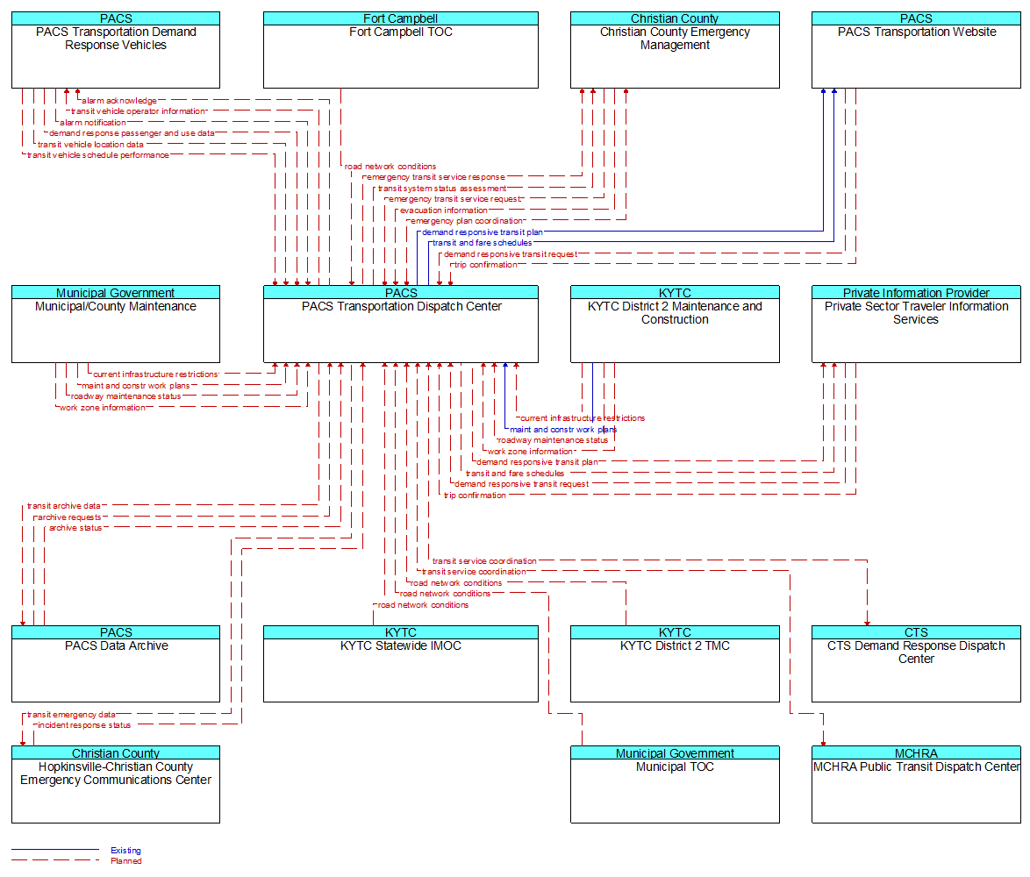The image size is (1030, 877).
Task: Click the 'alarm acknowledge' flow label
Action: 119,101
